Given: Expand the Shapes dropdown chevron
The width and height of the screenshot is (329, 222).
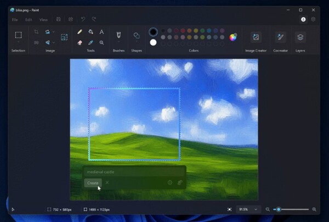Looking at the screenshot, I should click(137, 42).
